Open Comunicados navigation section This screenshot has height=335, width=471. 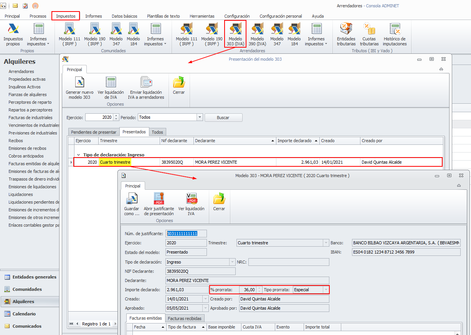tap(30, 326)
